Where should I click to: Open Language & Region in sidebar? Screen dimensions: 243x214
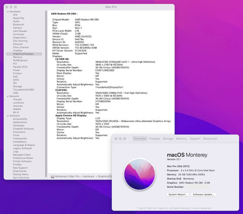pyautogui.click(x=24, y=145)
